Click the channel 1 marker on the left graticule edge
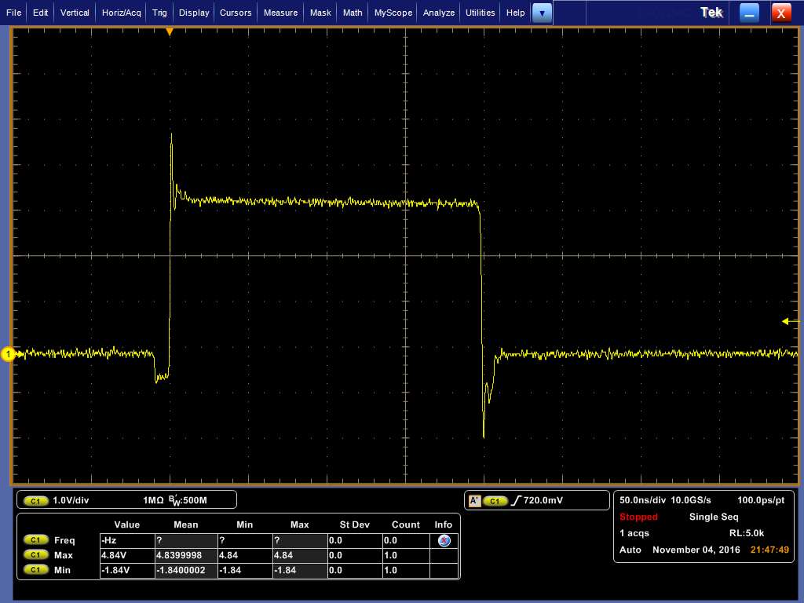Screen dimensions: 804x603 tap(9, 355)
